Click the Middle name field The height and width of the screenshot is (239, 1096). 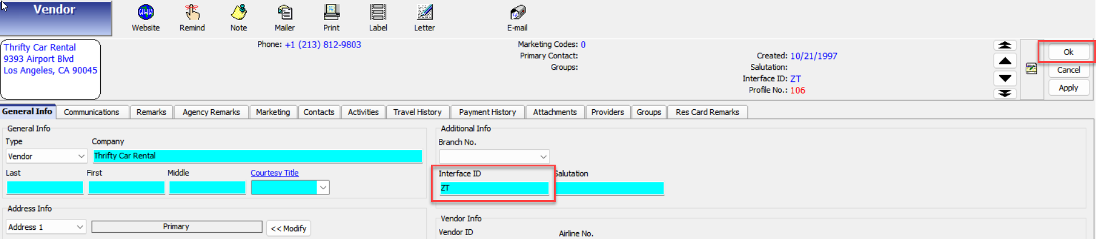[207, 188]
